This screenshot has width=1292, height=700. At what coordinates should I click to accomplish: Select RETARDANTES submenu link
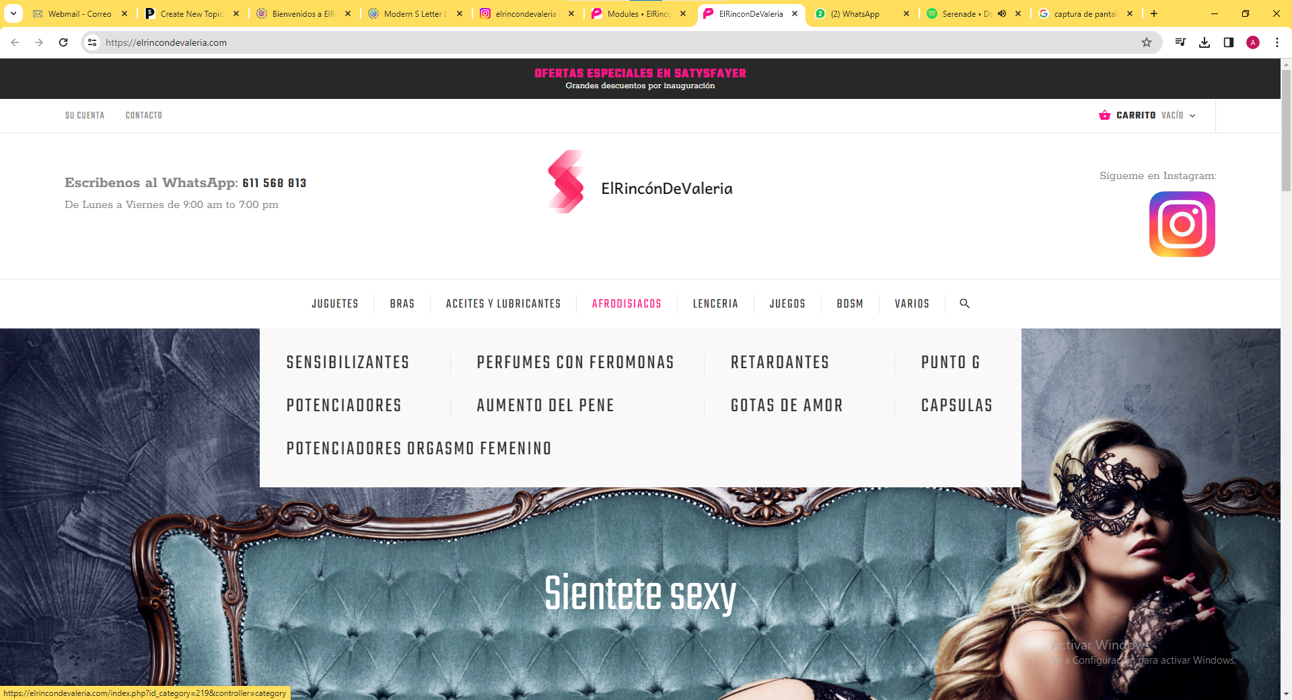pyautogui.click(x=780, y=362)
